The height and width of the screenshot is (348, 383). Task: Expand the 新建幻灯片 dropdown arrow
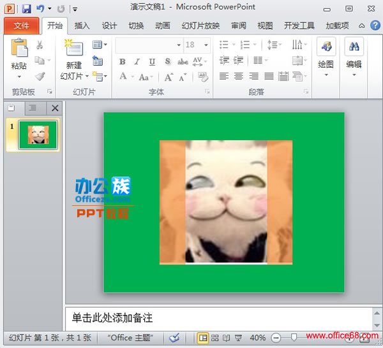pyautogui.click(x=87, y=76)
